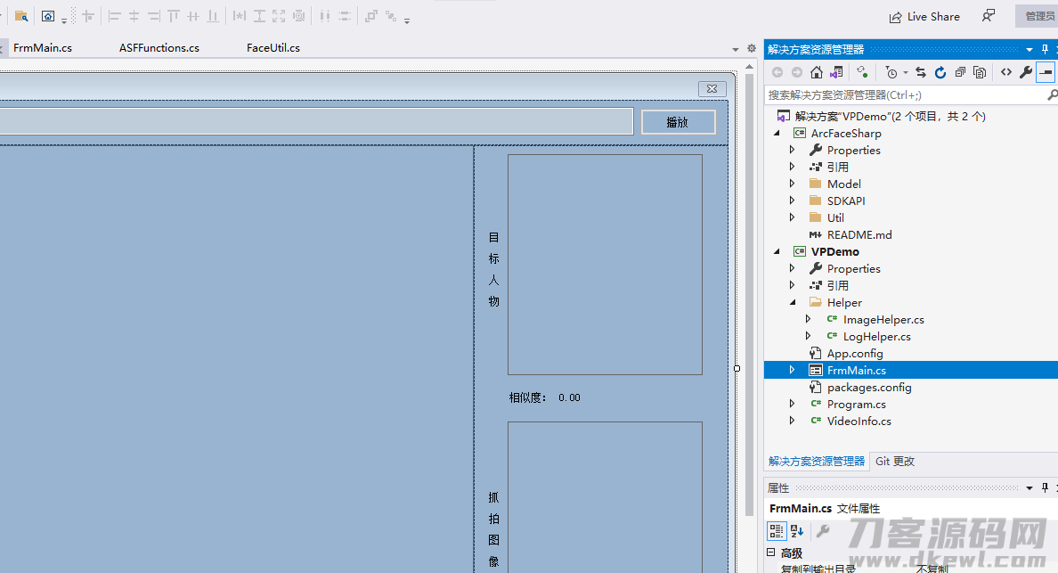The image size is (1058, 573).
Task: Click the Live Share icon
Action: 895,17
